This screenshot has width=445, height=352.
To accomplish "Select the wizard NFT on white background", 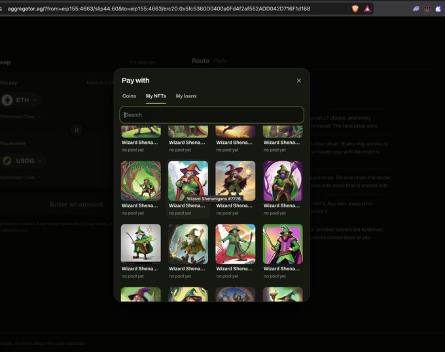I will point(141,244).
